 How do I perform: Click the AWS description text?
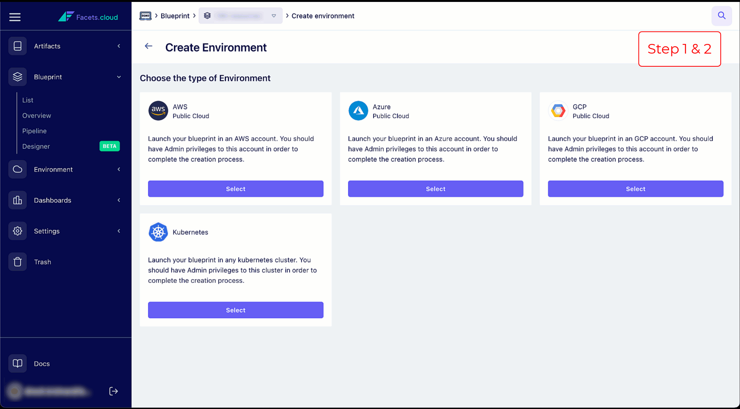pyautogui.click(x=231, y=149)
